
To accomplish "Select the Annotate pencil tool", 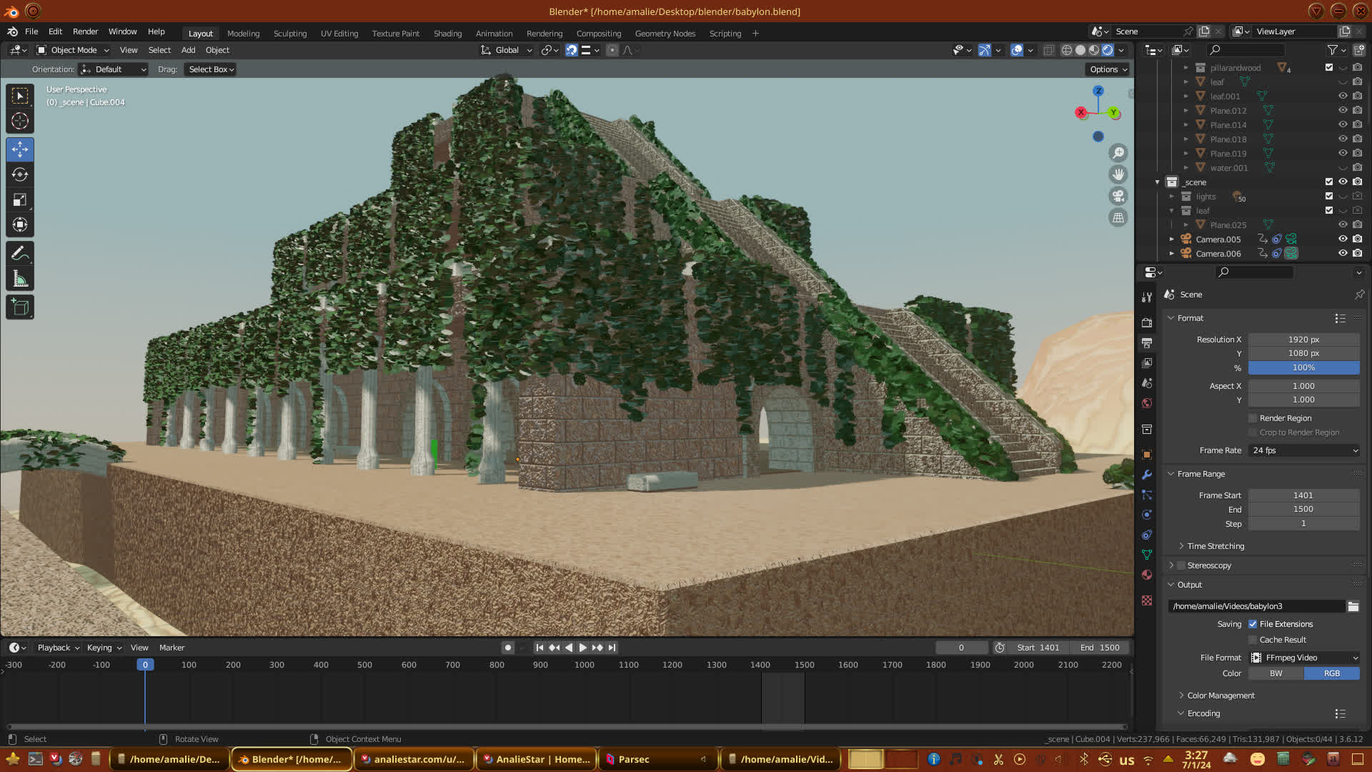I will pyautogui.click(x=20, y=254).
